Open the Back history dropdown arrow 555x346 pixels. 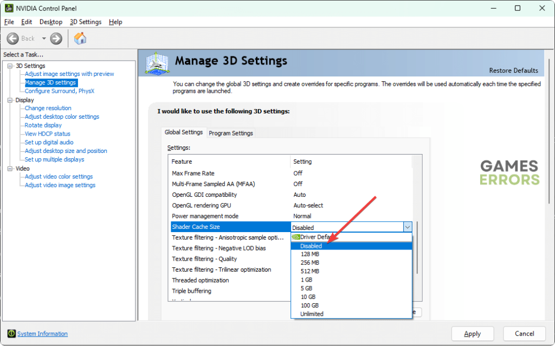(44, 39)
